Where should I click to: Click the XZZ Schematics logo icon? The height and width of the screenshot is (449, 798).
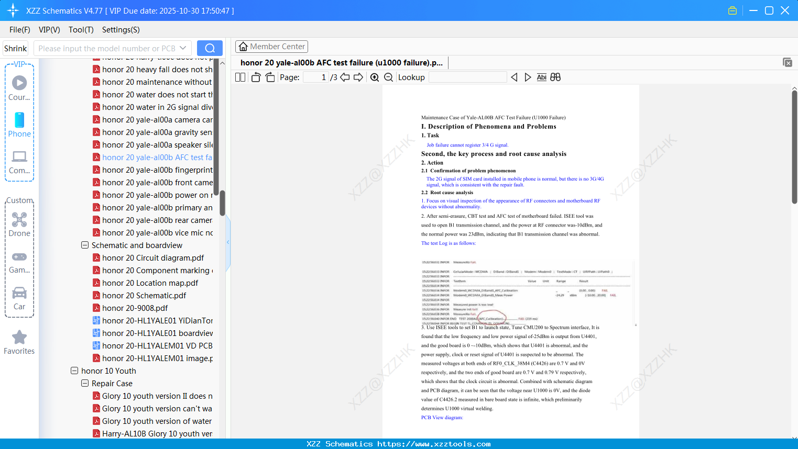13,10
